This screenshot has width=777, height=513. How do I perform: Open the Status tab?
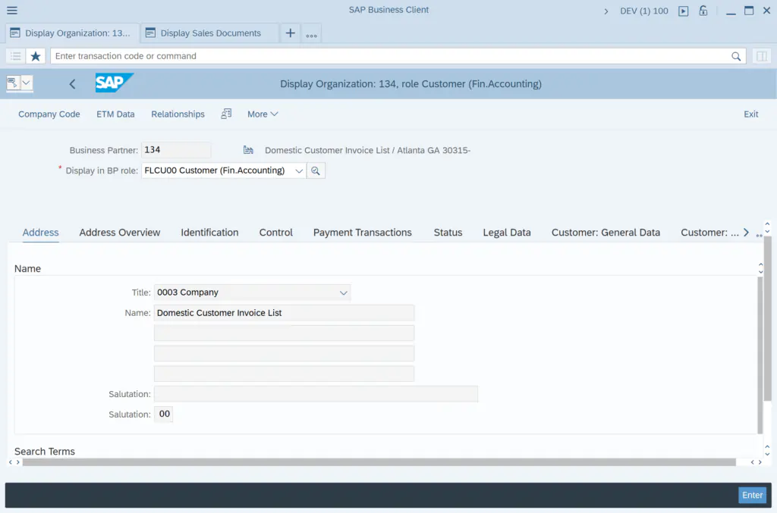click(448, 233)
